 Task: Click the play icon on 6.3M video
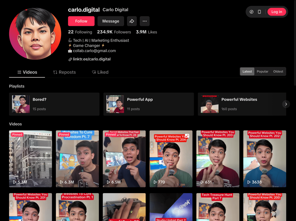click(x=61, y=182)
